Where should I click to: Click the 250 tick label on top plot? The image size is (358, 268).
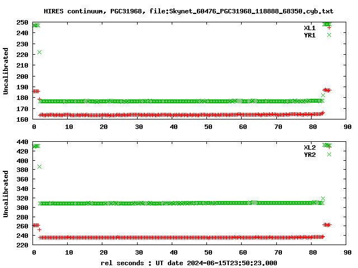tap(22, 22)
